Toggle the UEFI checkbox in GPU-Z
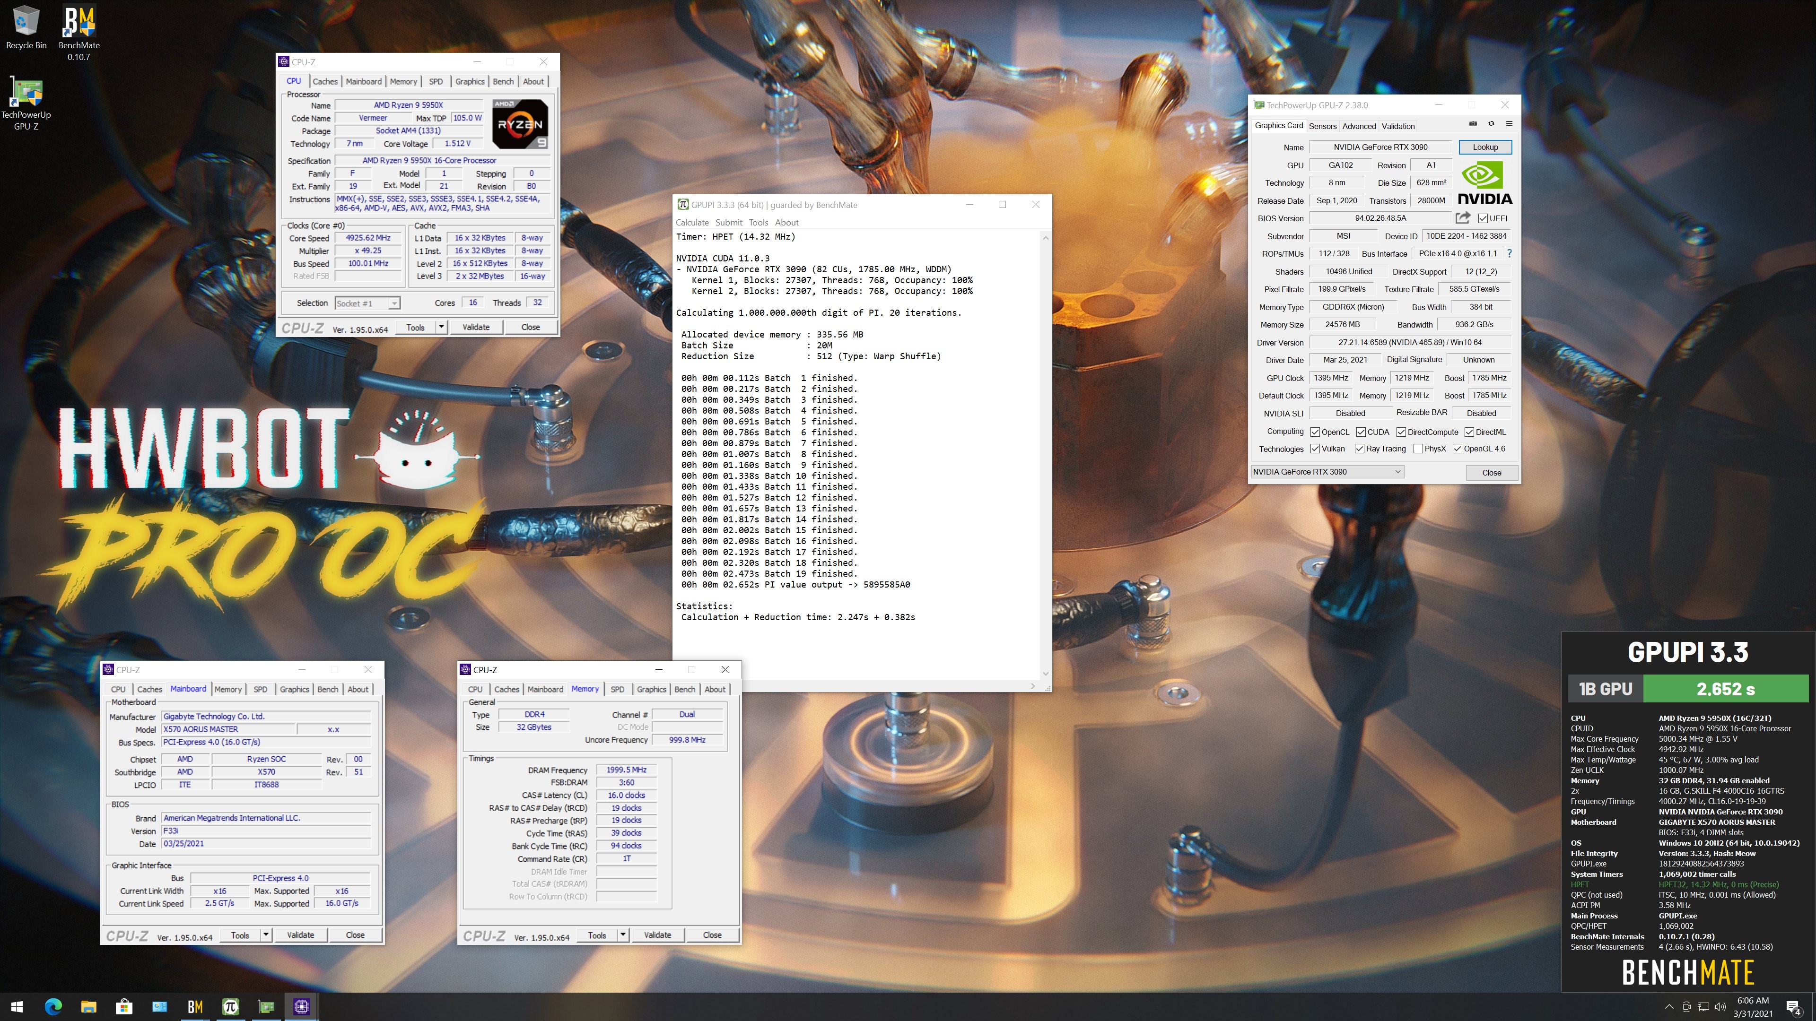The image size is (1816, 1021). [1483, 218]
